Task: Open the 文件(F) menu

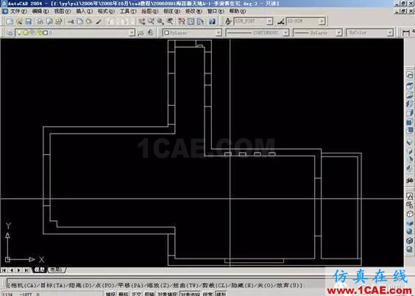Action: 18,11
